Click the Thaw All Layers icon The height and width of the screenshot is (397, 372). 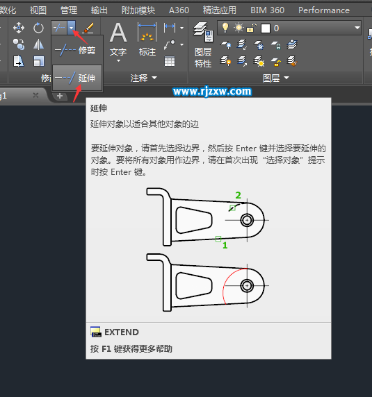(x=259, y=61)
